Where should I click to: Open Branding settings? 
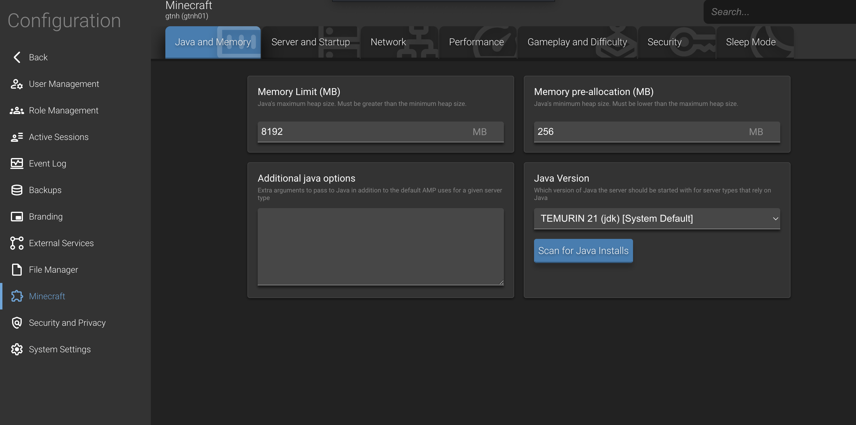point(75,217)
